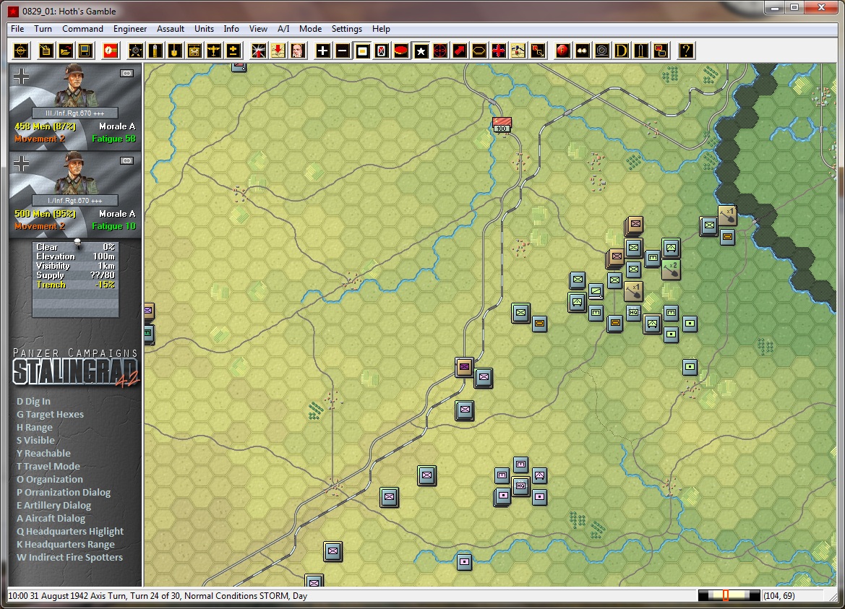Expand the Help menu
The image size is (845, 609).
[x=381, y=29]
